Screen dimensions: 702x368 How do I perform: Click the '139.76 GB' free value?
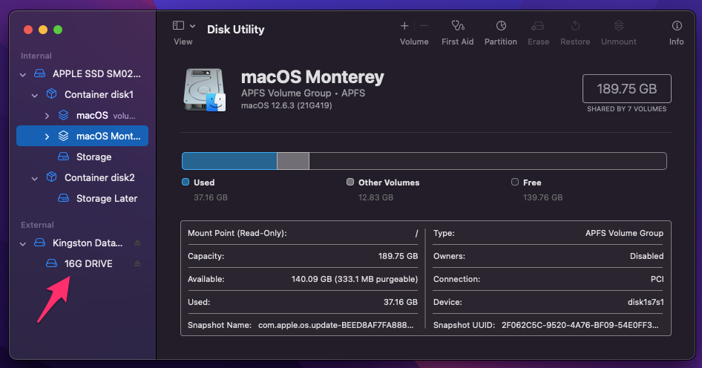(x=542, y=197)
